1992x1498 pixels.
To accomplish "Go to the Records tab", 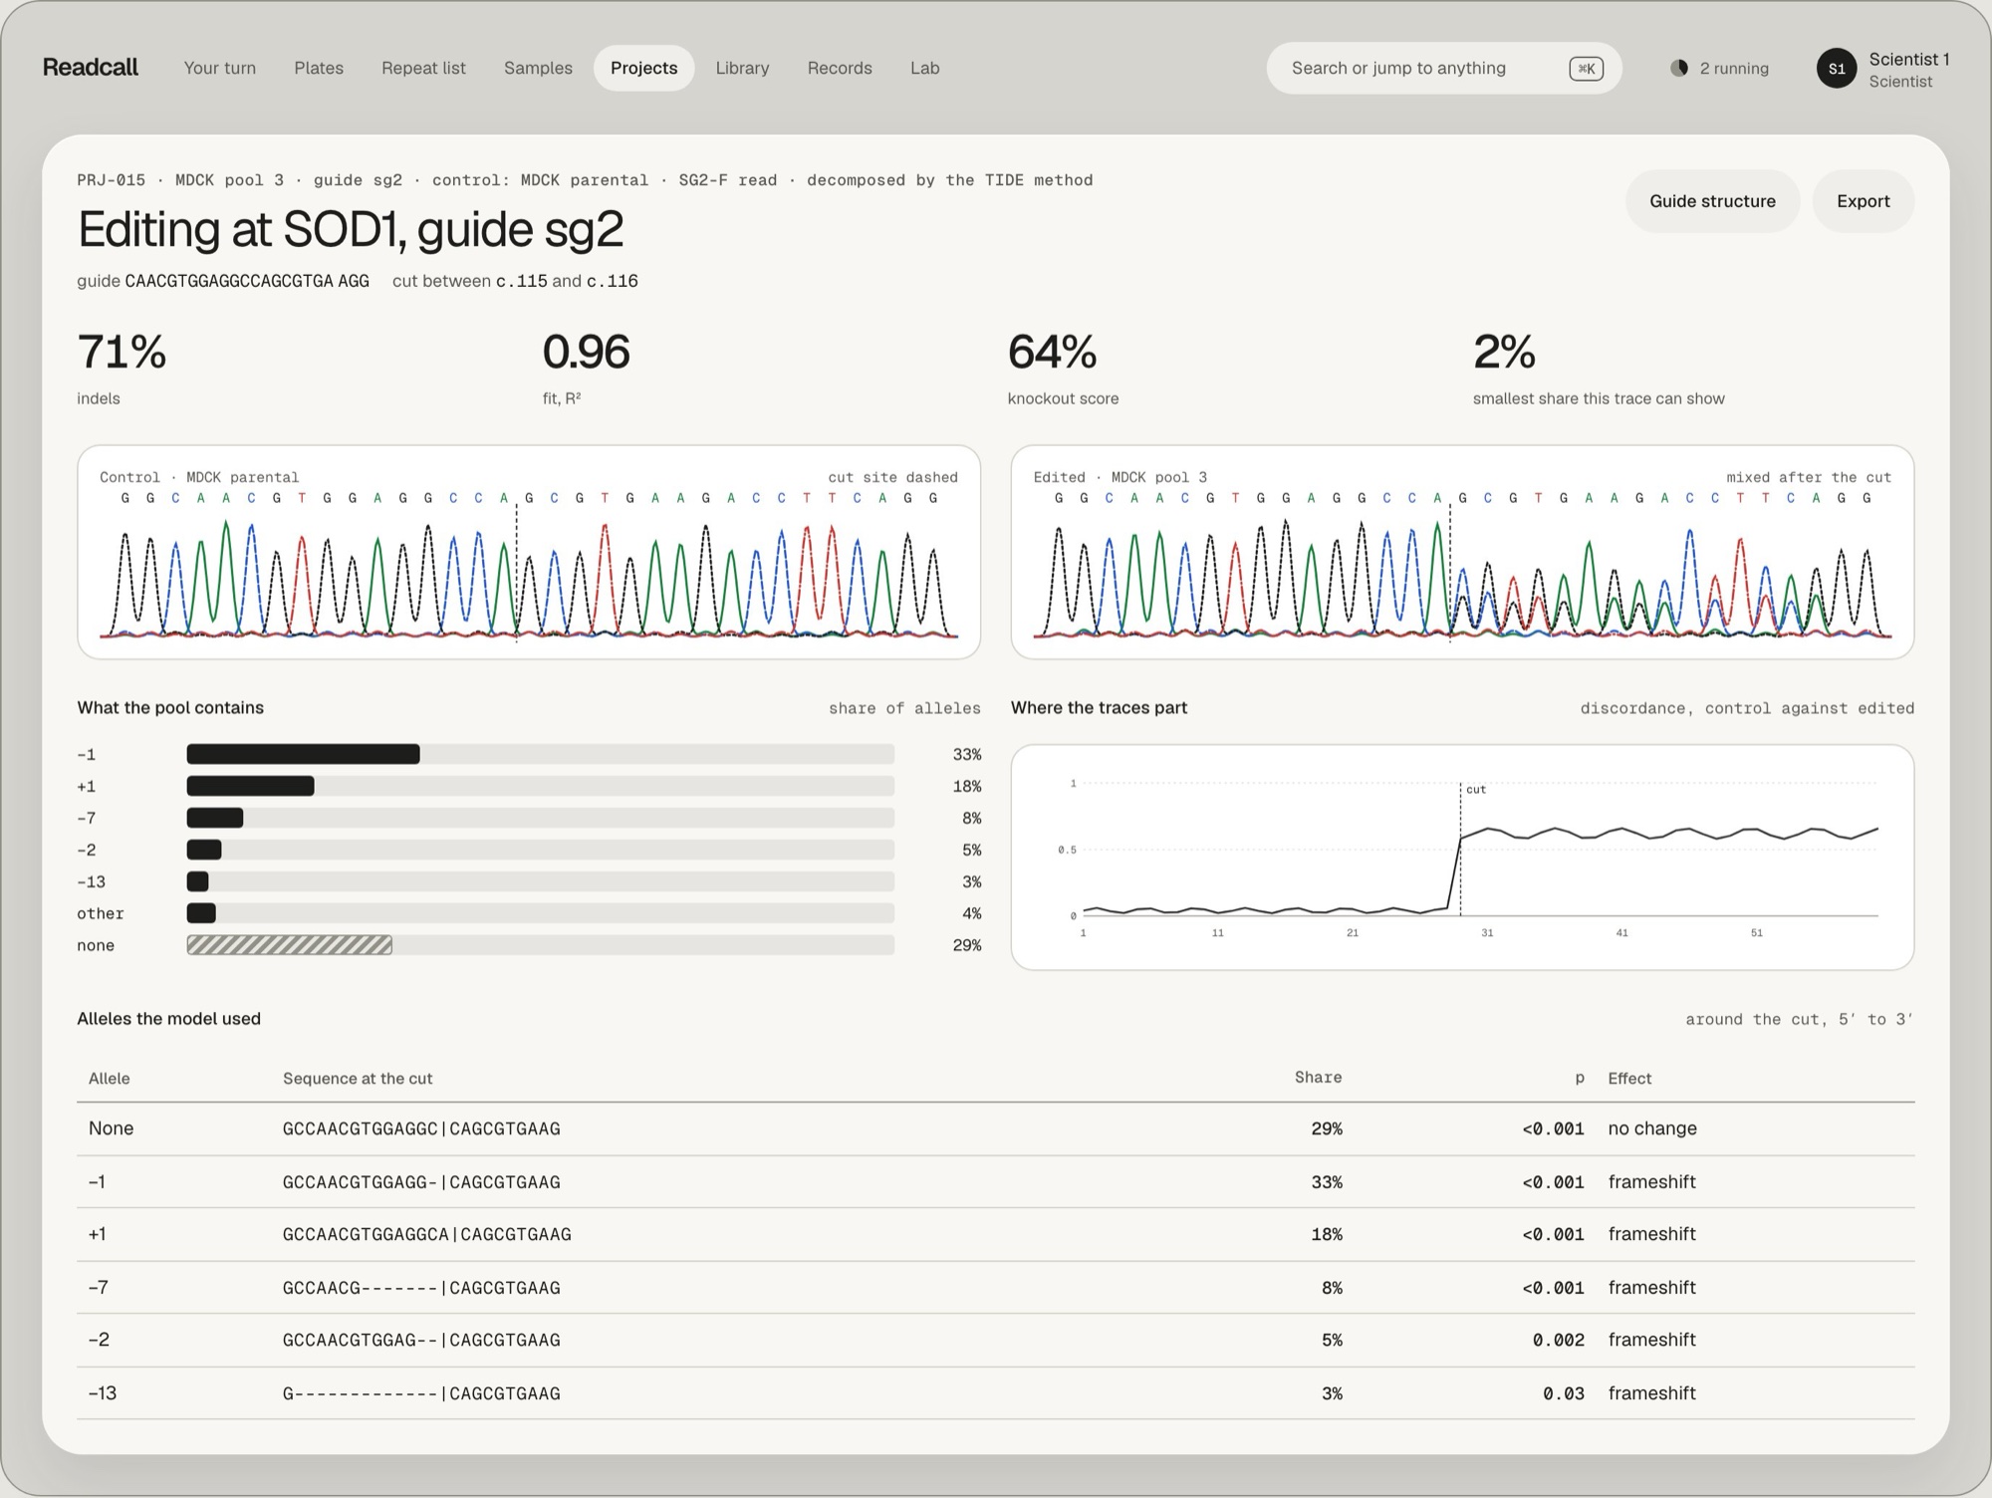I will (x=840, y=68).
